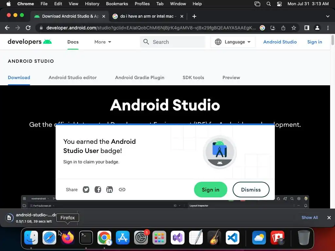The image size is (335, 251).
Task: Click the green Sign in button in badge dialog
Action: [x=210, y=190]
